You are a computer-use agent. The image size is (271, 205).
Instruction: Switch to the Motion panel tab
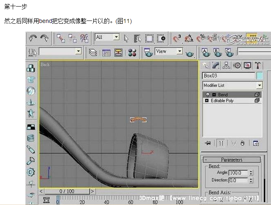237,66
